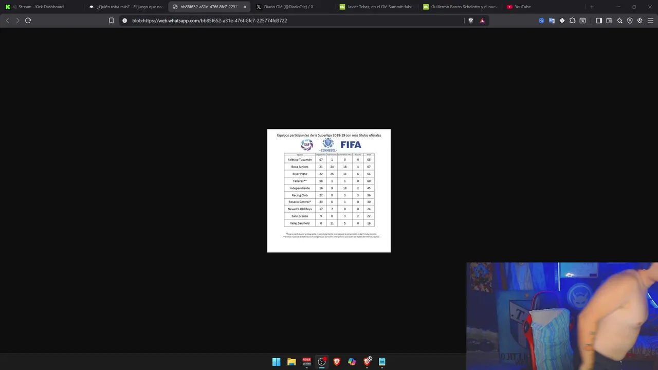This screenshot has width=658, height=370.
Task: Switch to Guillermo Barros Schelotto tab
Action: 460,7
